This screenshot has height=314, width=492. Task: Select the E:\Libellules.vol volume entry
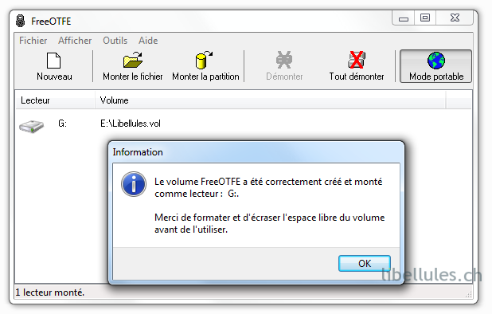click(x=131, y=124)
